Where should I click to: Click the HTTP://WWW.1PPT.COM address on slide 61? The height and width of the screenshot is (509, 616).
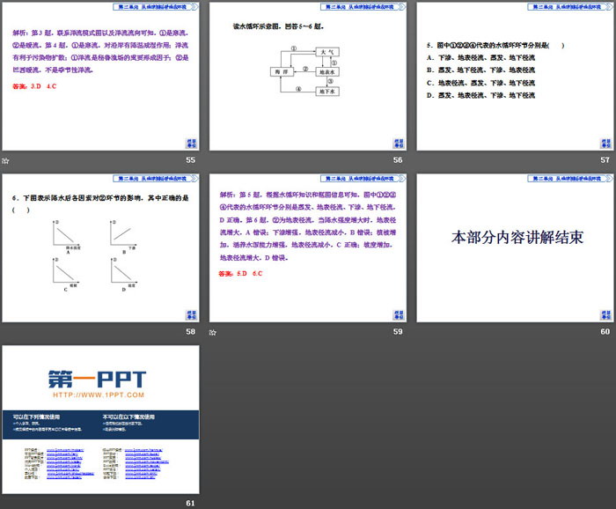pos(97,396)
